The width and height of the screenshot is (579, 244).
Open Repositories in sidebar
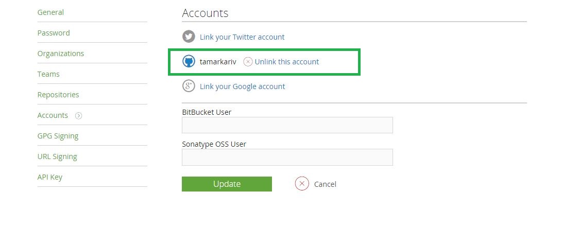click(58, 95)
